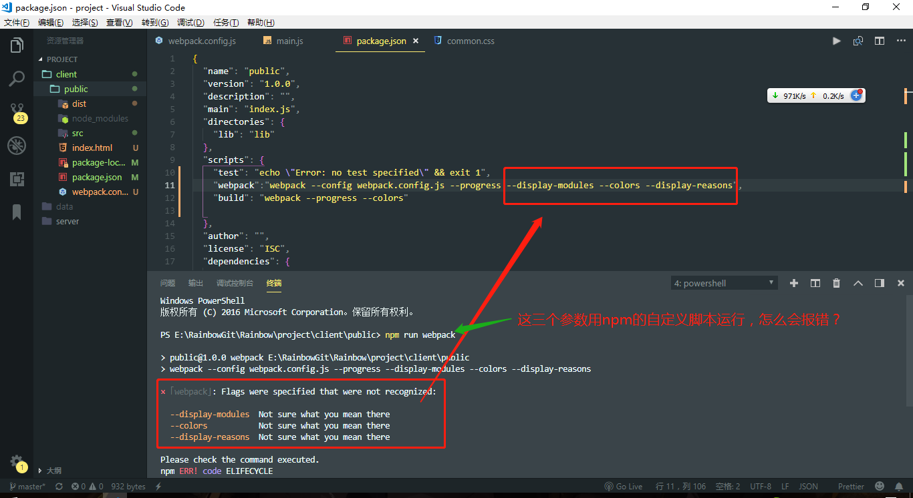Open the 查看(V) menu
The height and width of the screenshot is (498, 913).
click(x=120, y=22)
